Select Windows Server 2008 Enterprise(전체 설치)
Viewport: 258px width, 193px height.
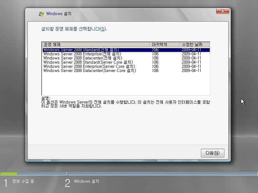pyautogui.click(x=126, y=54)
